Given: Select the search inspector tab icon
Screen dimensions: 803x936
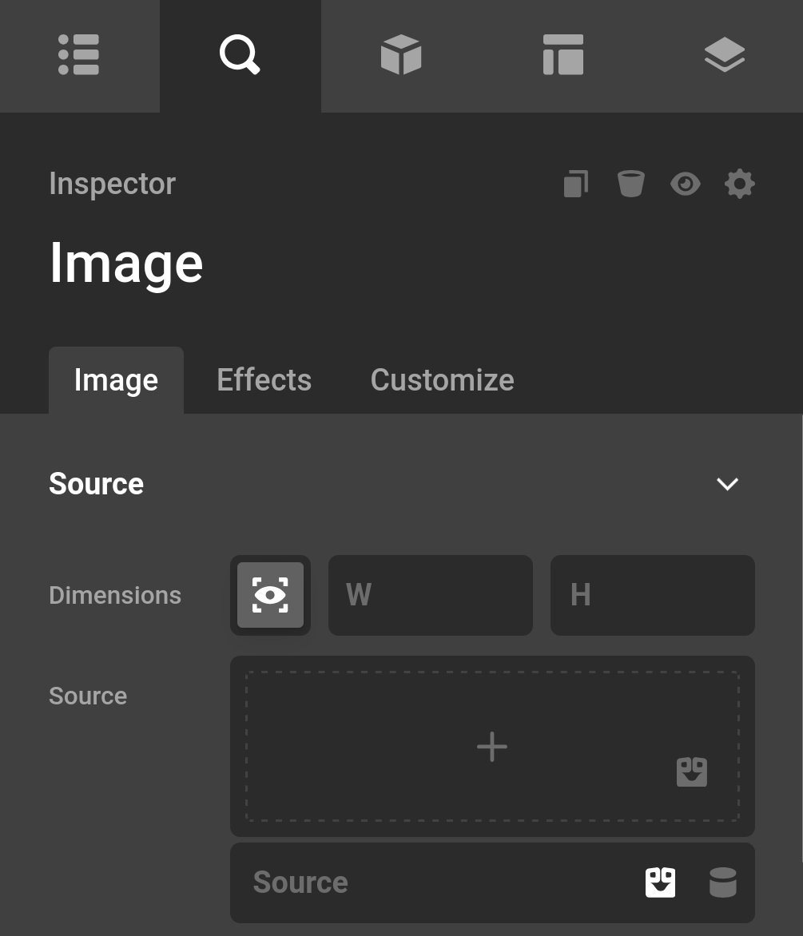Looking at the screenshot, I should [240, 54].
